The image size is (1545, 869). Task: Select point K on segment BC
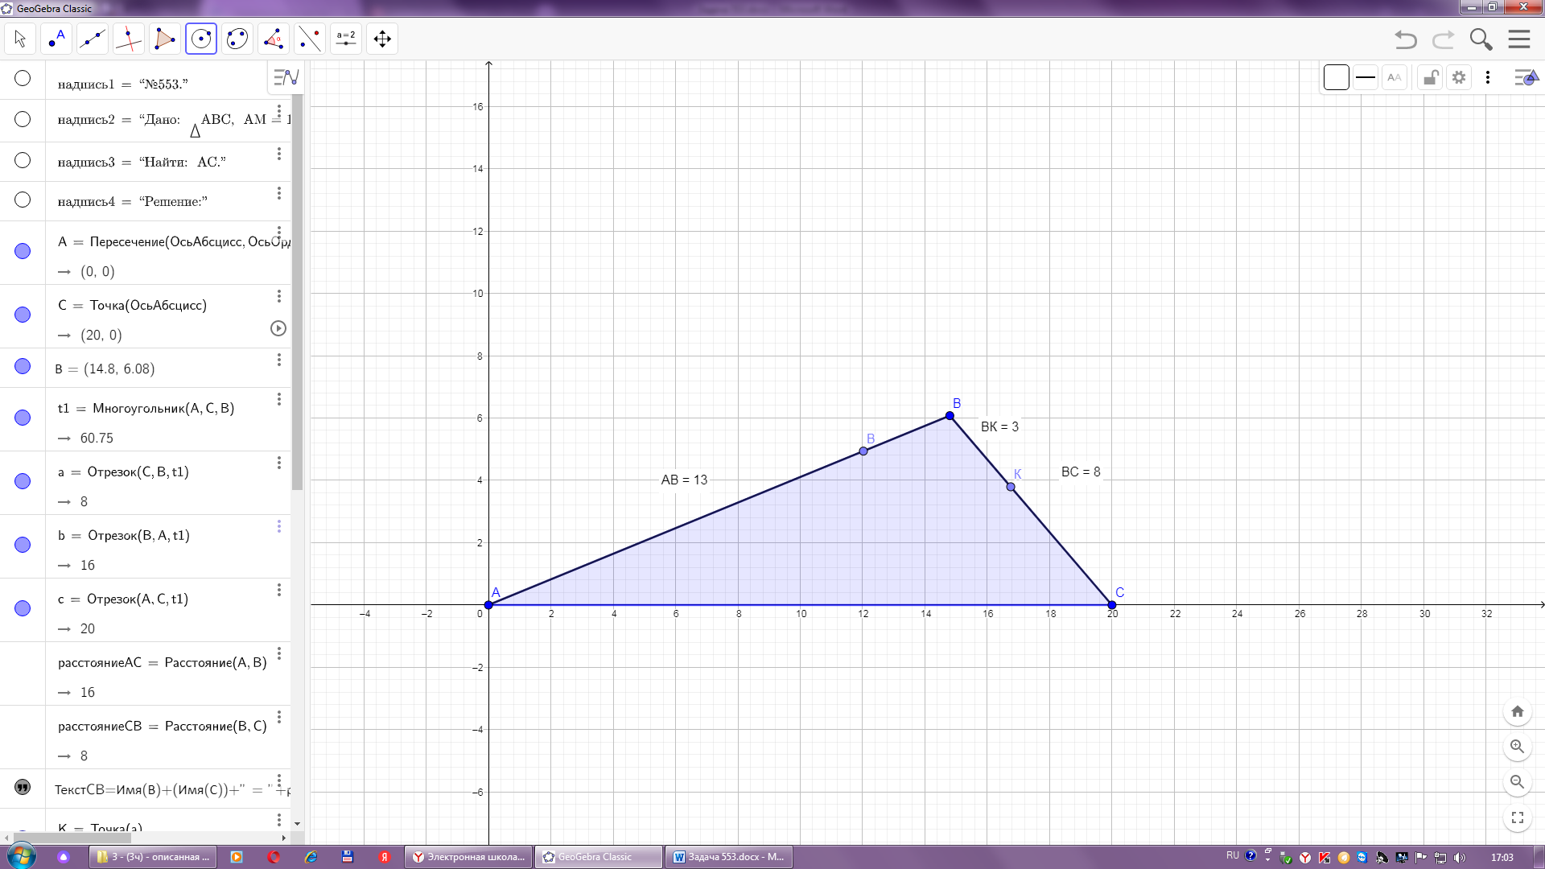[1011, 487]
